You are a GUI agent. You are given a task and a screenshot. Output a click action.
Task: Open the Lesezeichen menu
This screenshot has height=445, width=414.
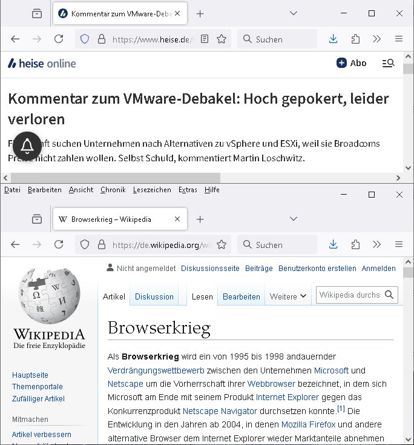click(152, 190)
